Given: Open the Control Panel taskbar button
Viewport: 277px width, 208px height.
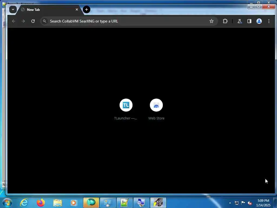Looking at the screenshot, I should coord(108,203).
